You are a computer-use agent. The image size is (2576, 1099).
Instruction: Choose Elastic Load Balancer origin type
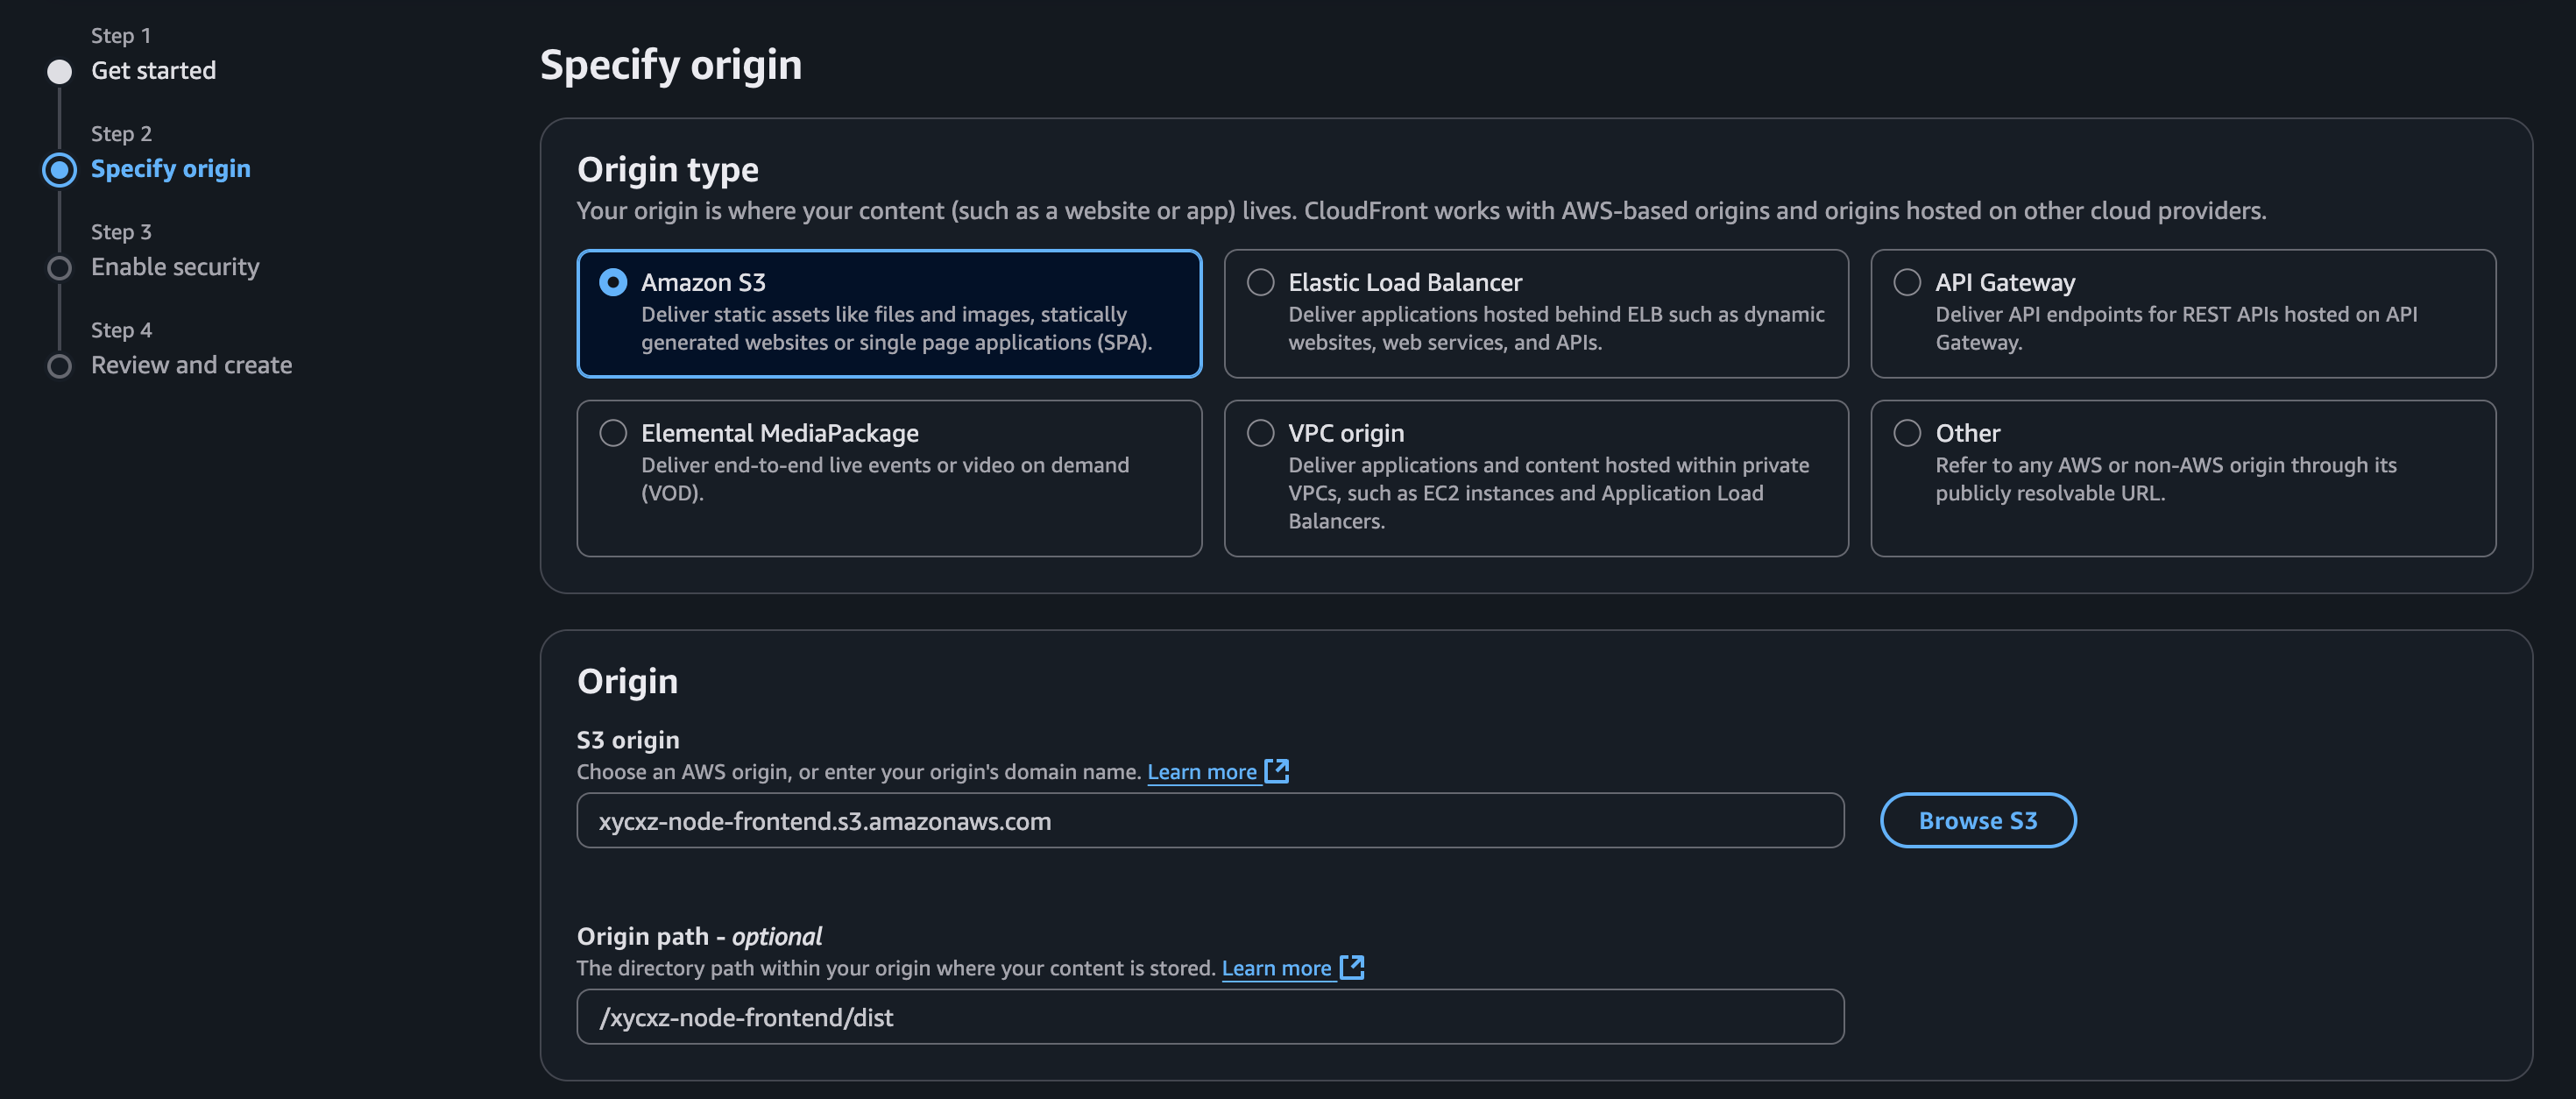1260,282
